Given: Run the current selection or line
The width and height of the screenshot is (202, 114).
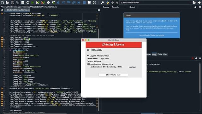Looking at the screenshot, I should tap(48, 3).
